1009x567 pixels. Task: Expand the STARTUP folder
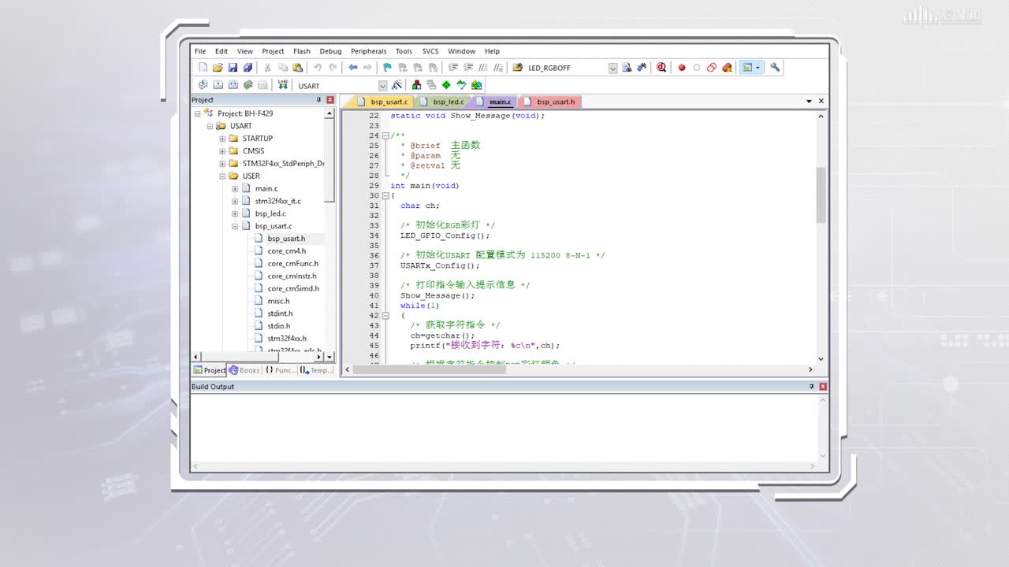[222, 139]
